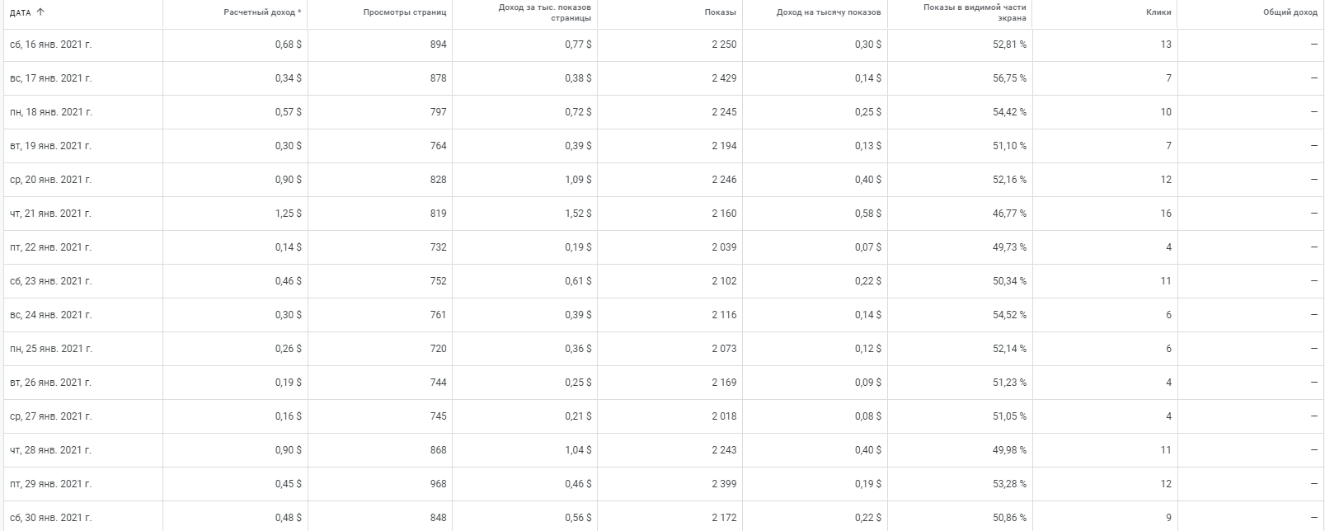The image size is (1325, 531).
Task: Click the 46,77 % viewable impressions cell
Action: pos(1009,214)
